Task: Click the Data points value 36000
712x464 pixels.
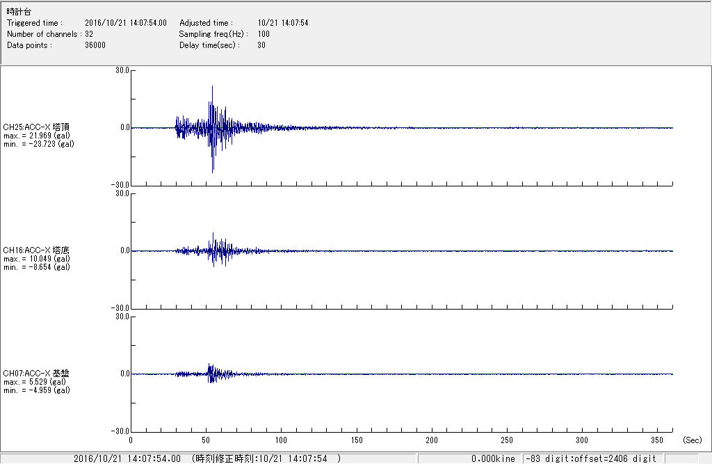Action: click(x=95, y=45)
